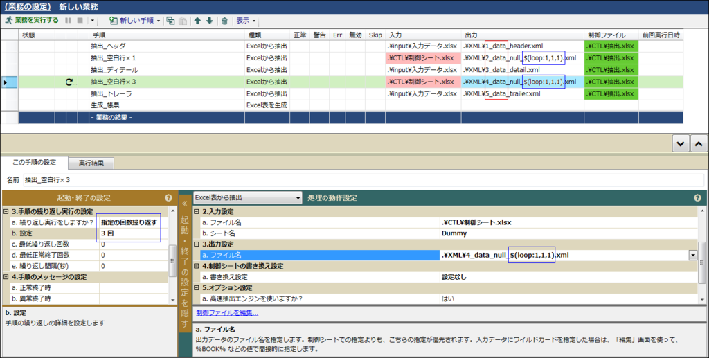
Task: Open 制御ファイルを編集... link
Action: [227, 313]
